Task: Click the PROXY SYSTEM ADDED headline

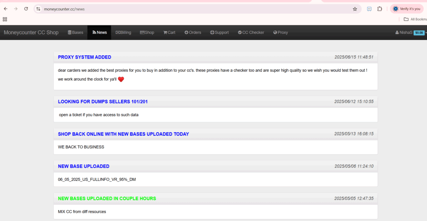Action: (84, 57)
